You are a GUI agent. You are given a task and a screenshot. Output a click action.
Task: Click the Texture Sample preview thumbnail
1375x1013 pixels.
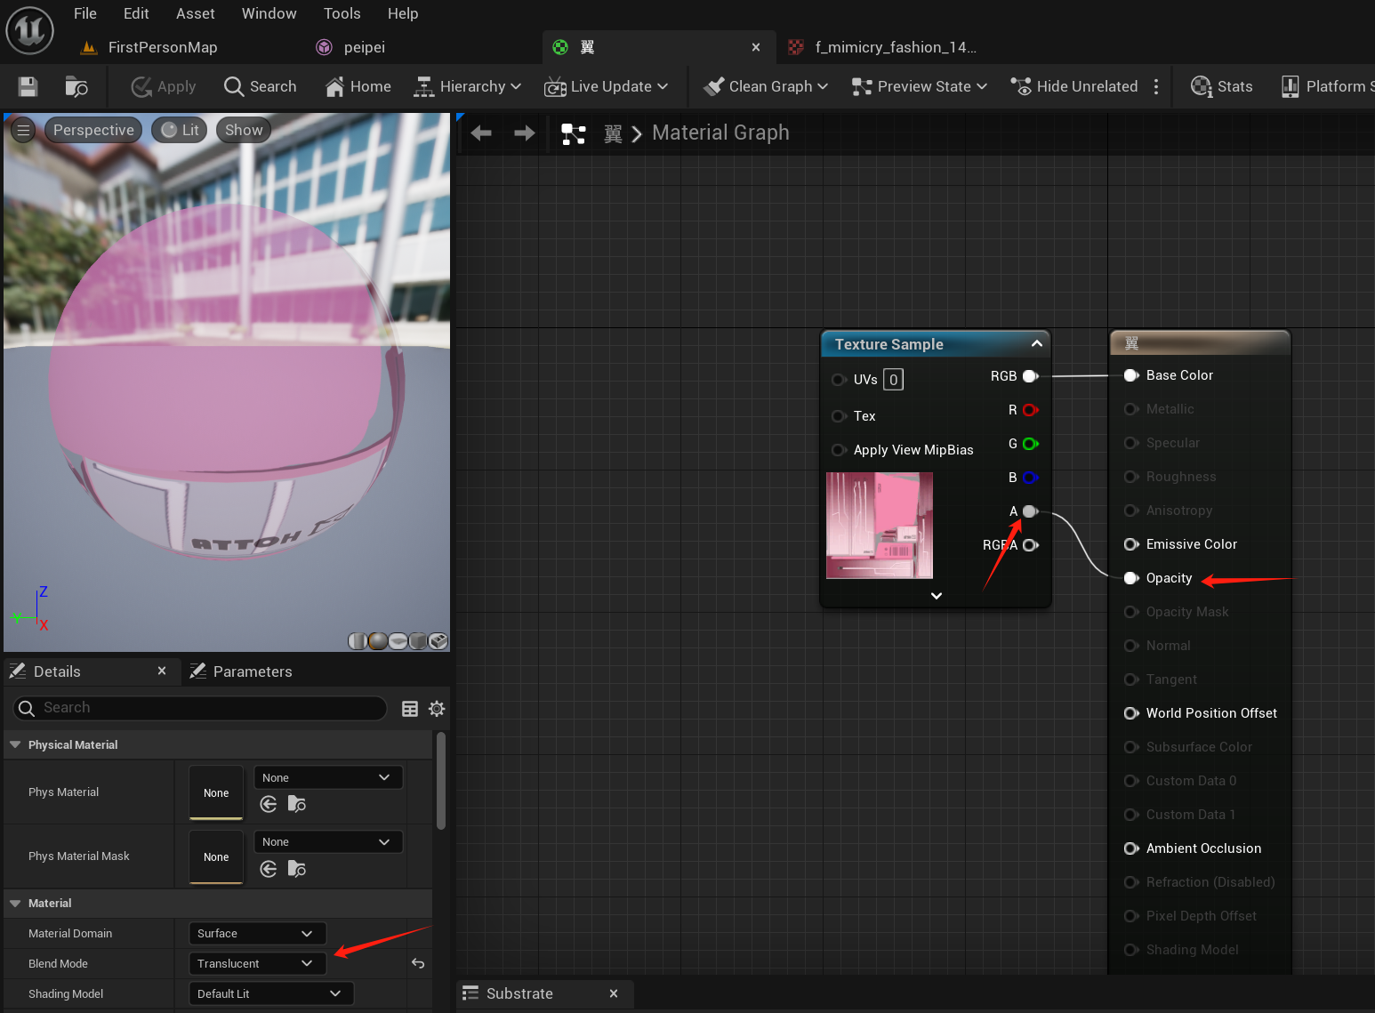pyautogui.click(x=880, y=526)
